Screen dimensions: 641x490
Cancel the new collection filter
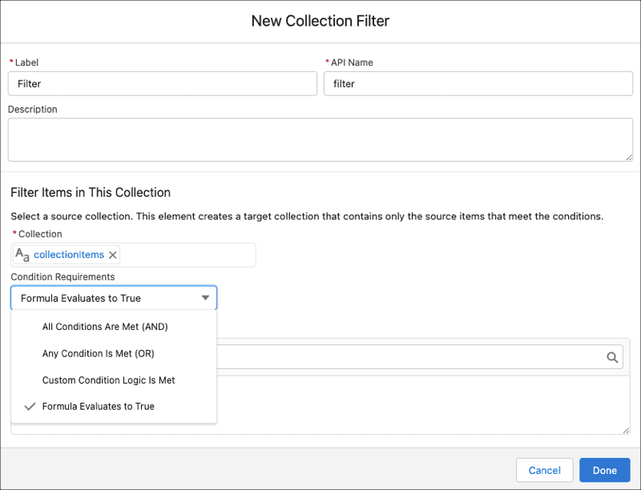coord(545,471)
